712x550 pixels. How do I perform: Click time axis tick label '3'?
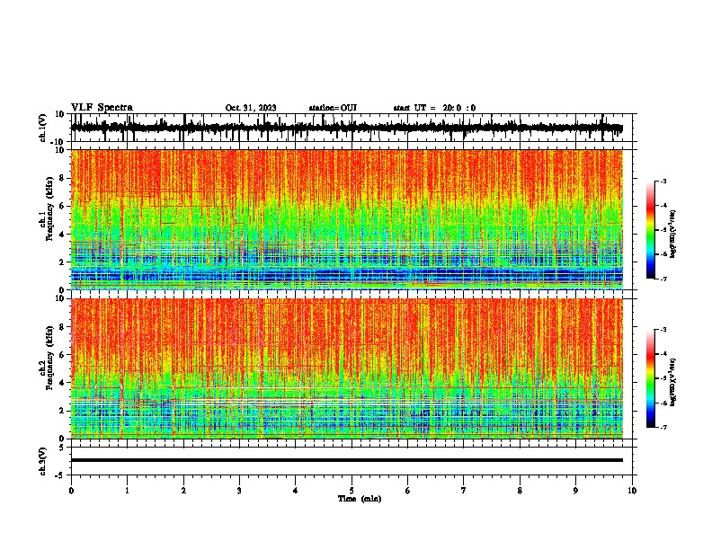click(239, 491)
